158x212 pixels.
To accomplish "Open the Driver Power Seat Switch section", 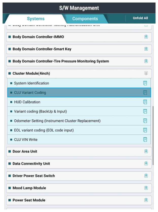I will click(79, 176).
